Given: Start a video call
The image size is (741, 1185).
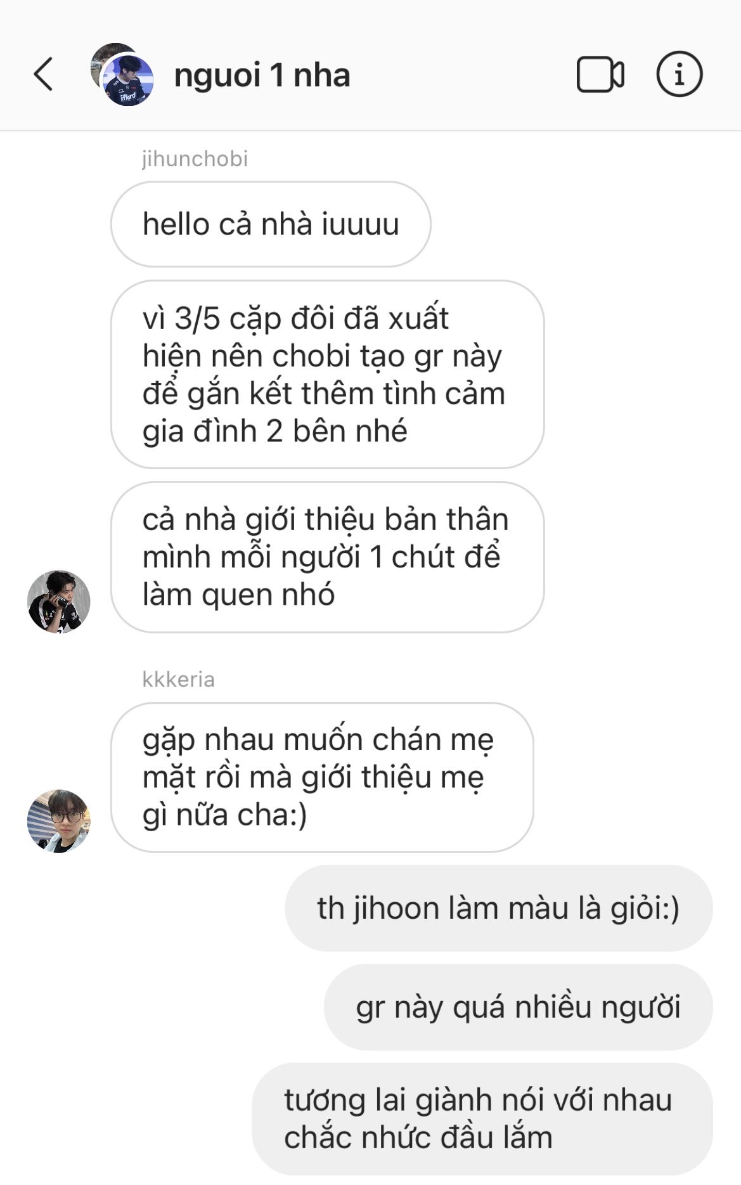Looking at the screenshot, I should coord(600,75).
